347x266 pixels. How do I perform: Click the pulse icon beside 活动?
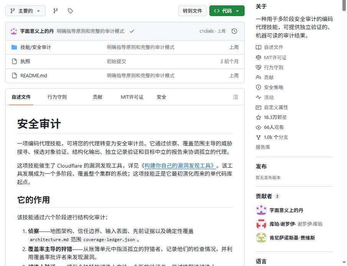pyautogui.click(x=258, y=97)
